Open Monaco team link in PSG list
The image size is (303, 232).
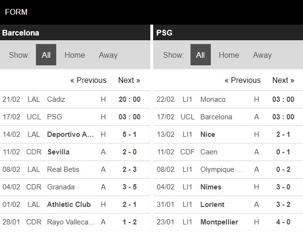(213, 99)
